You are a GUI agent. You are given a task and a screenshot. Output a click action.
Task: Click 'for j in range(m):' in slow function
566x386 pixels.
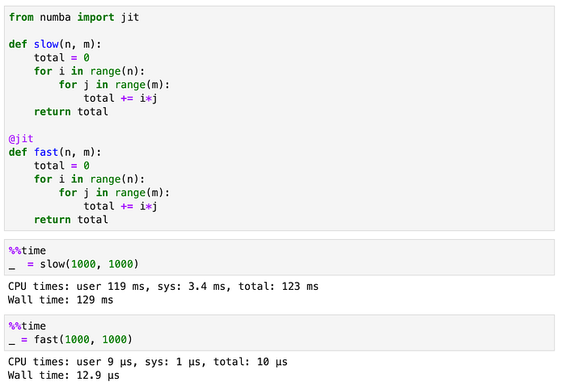point(114,85)
